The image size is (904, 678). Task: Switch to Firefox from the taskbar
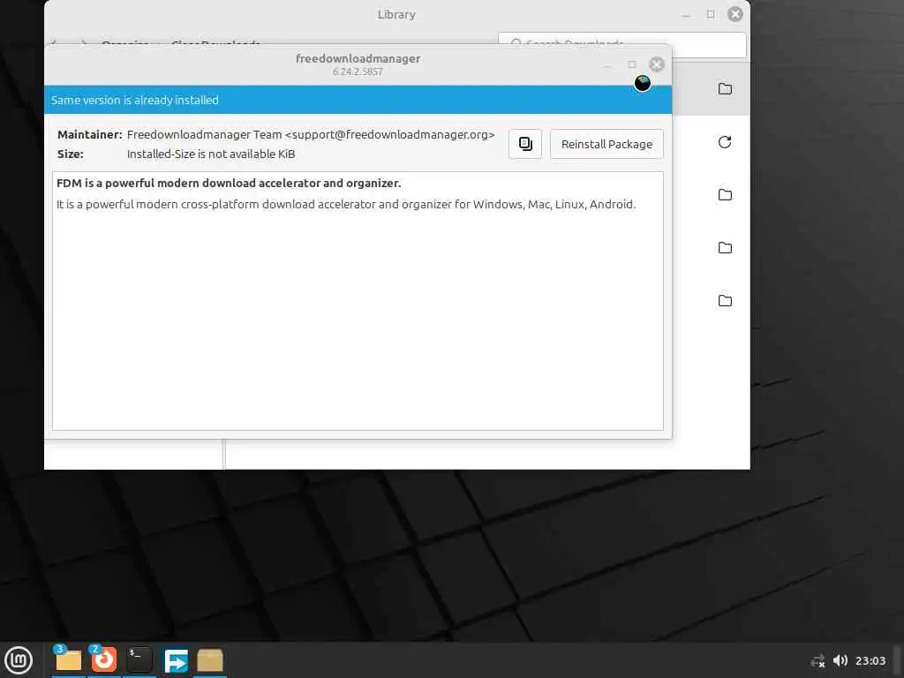pyautogui.click(x=104, y=659)
